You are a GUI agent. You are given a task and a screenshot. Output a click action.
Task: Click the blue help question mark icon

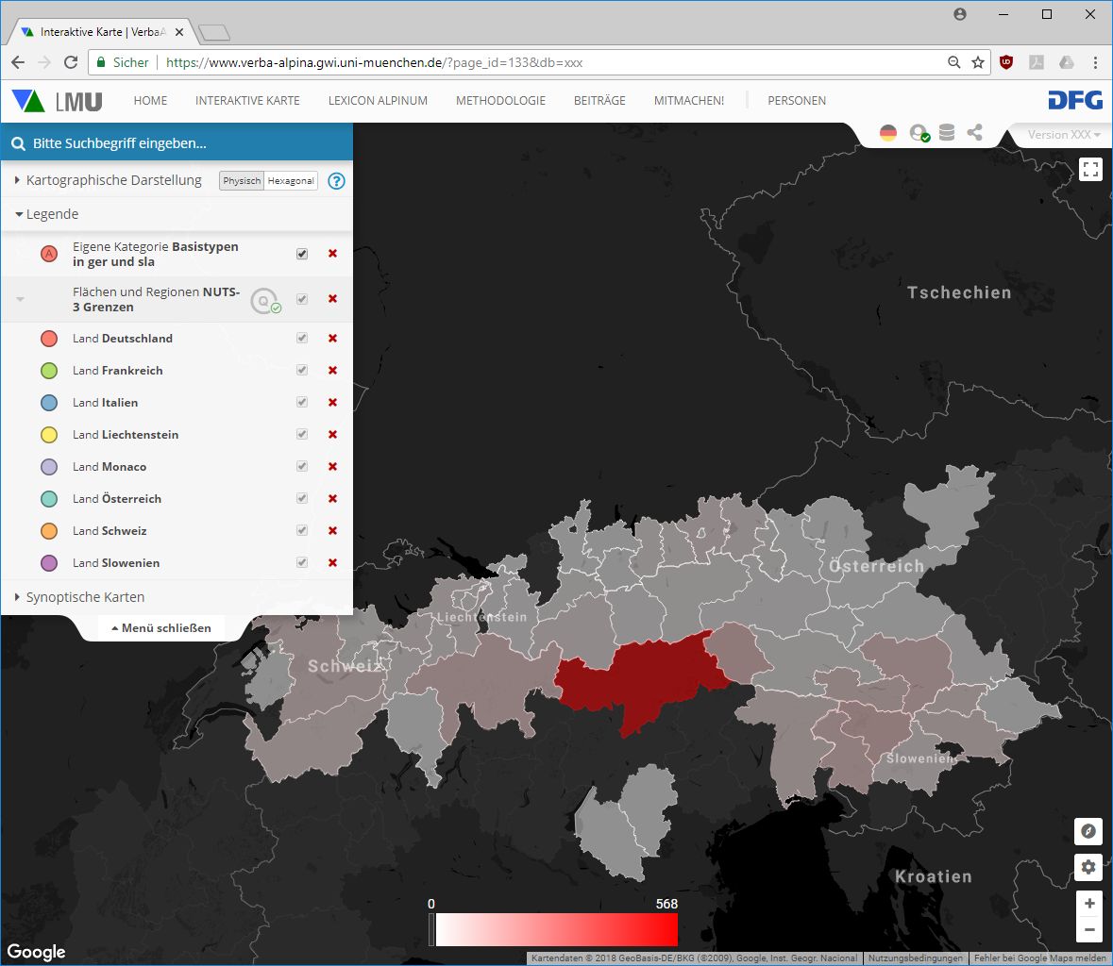point(336,181)
